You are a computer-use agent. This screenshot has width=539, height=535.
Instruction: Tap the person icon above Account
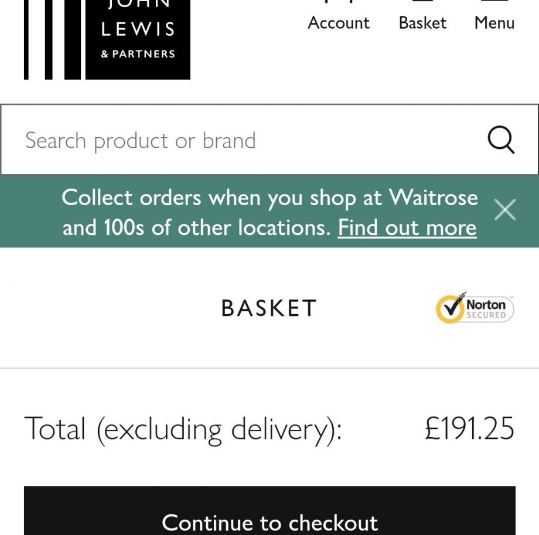(x=339, y=2)
